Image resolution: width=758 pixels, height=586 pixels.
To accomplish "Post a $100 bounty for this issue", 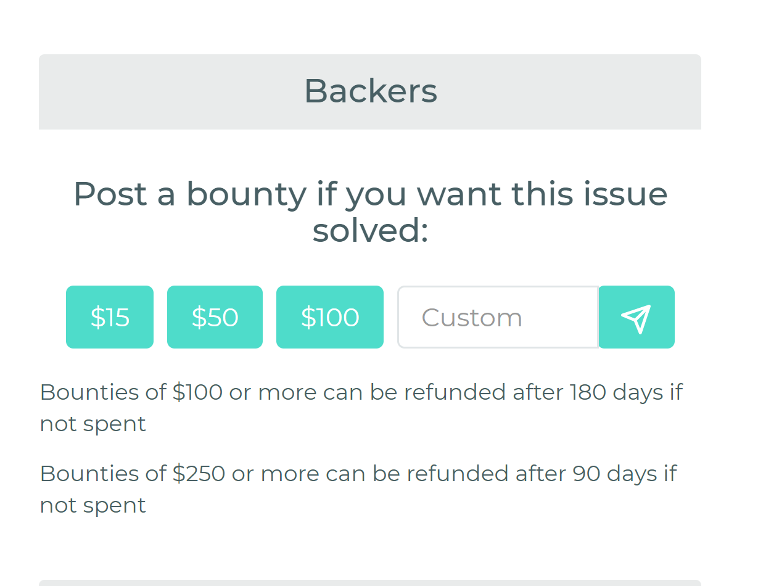I will click(x=330, y=316).
